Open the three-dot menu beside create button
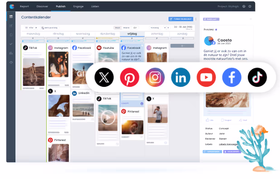The height and width of the screenshot is (179, 280). (x=196, y=19)
